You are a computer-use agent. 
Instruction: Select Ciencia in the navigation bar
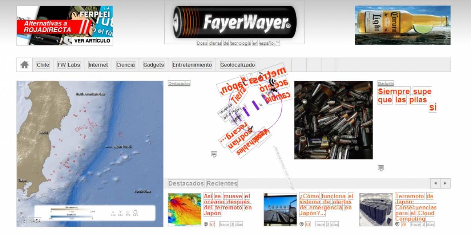pyautogui.click(x=126, y=65)
